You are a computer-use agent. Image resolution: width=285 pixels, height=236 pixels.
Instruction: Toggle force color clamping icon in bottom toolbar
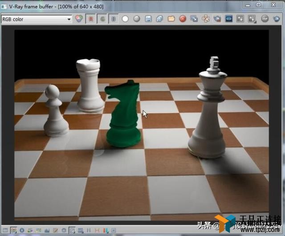click(x=13, y=230)
